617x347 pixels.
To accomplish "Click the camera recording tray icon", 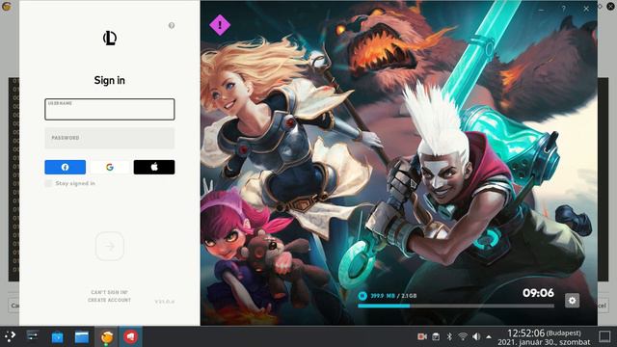I will click(x=422, y=336).
